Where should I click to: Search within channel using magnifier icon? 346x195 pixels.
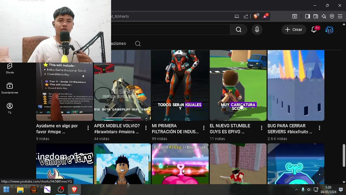click(138, 44)
